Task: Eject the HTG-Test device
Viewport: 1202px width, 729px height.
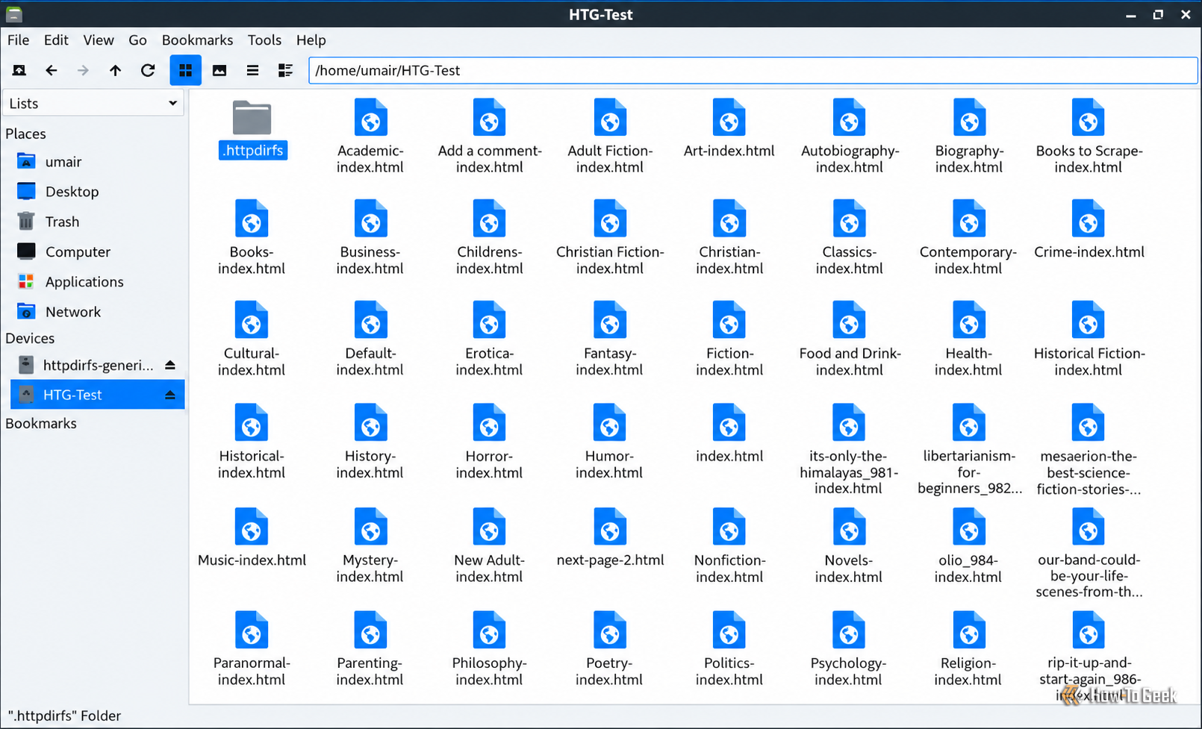Action: 170,395
